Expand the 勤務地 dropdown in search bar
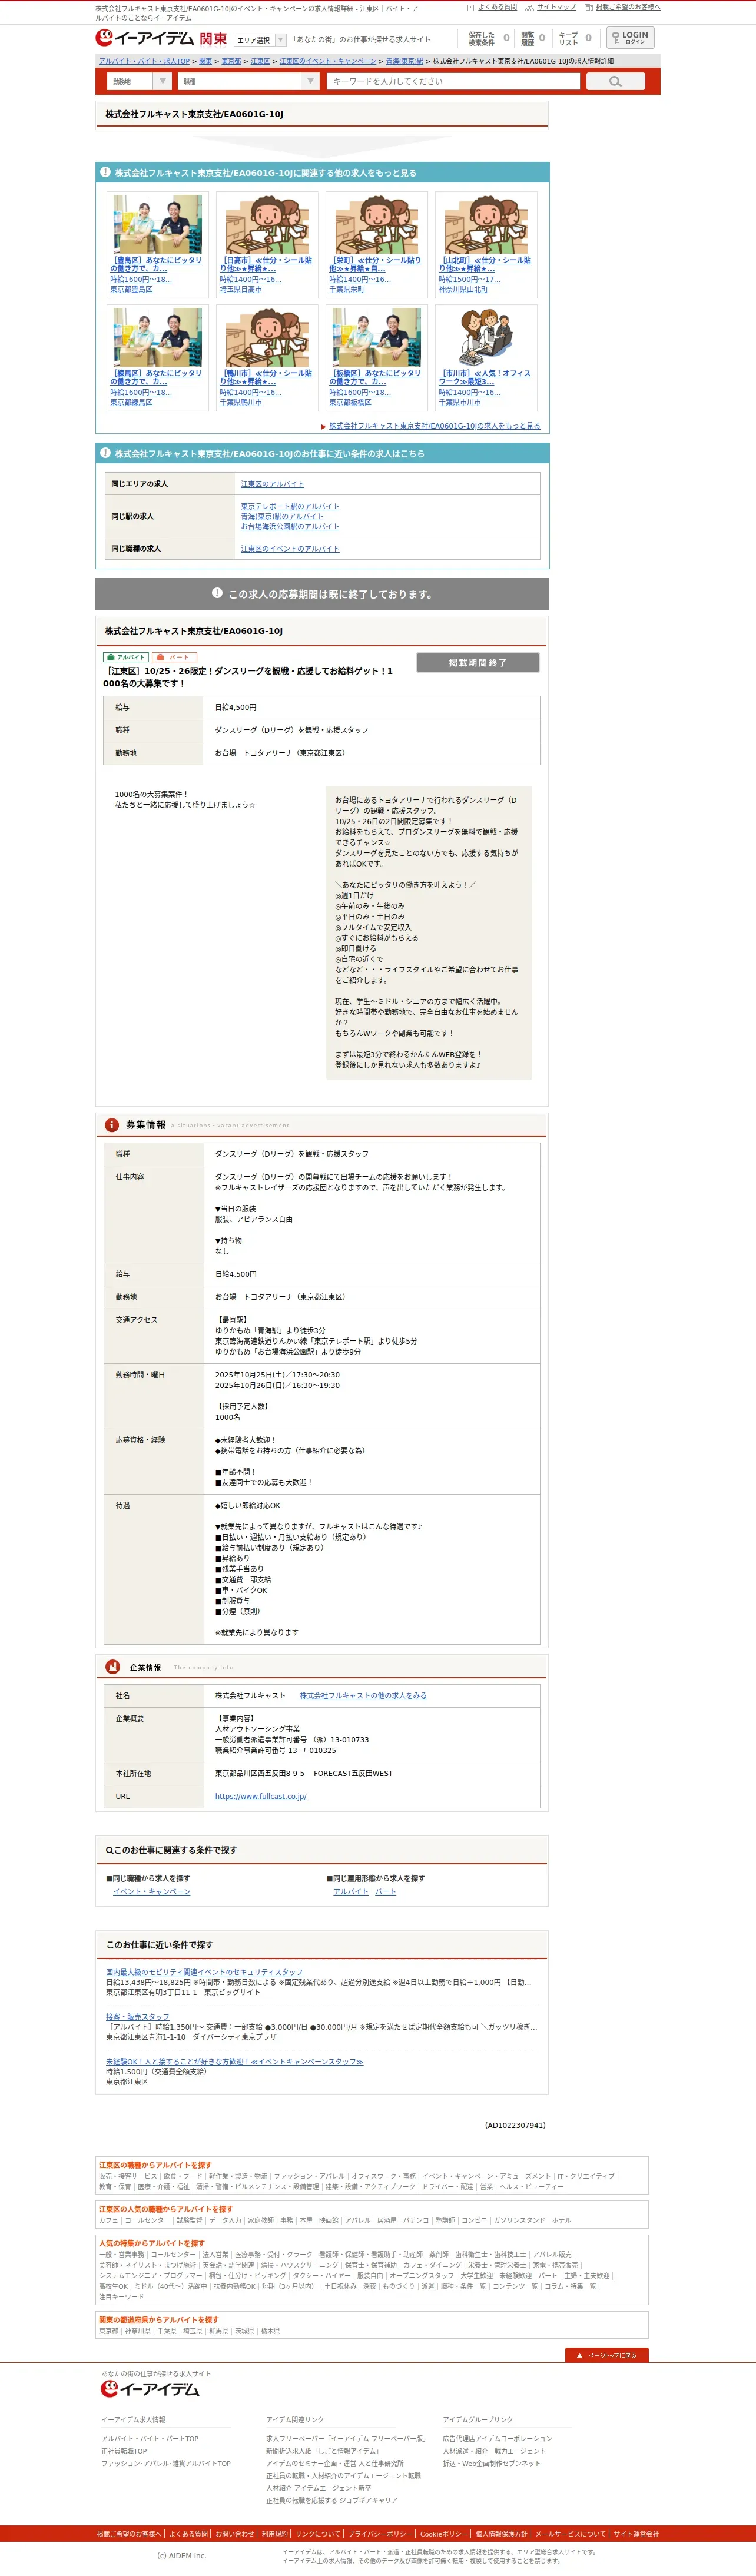 138,81
